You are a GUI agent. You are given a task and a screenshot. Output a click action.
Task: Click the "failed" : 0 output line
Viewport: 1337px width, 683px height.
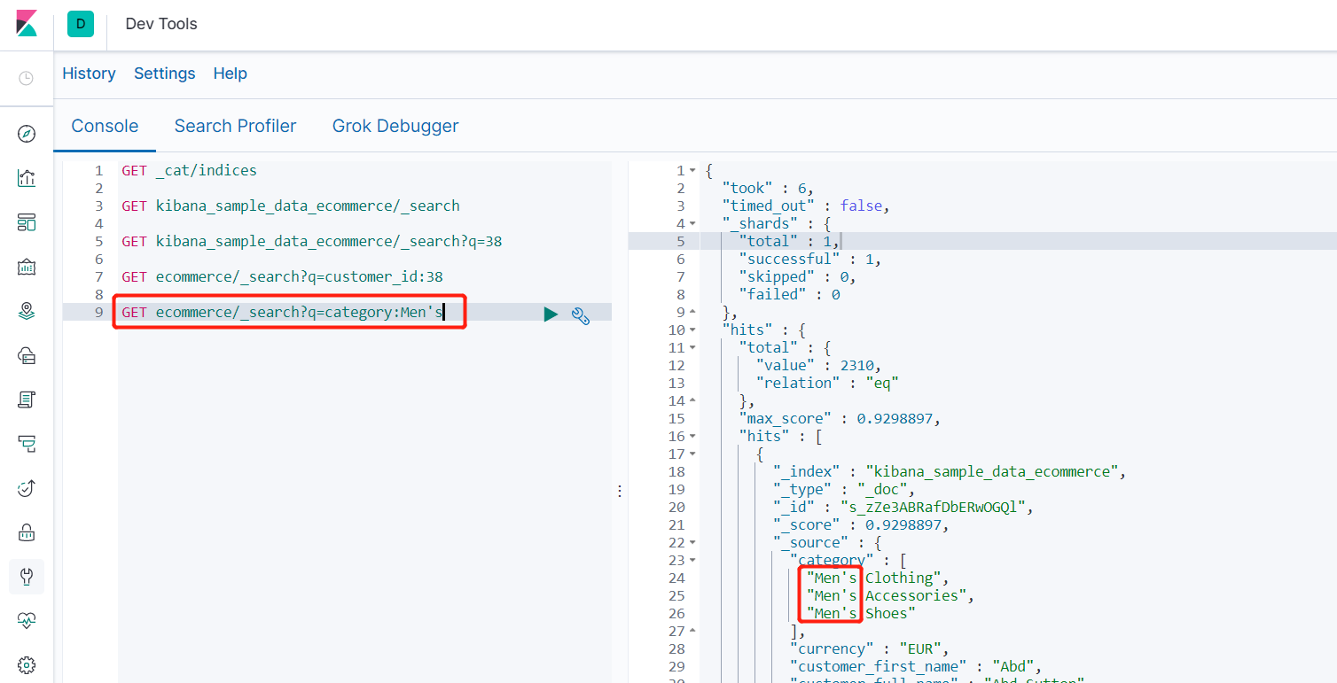[x=789, y=294]
